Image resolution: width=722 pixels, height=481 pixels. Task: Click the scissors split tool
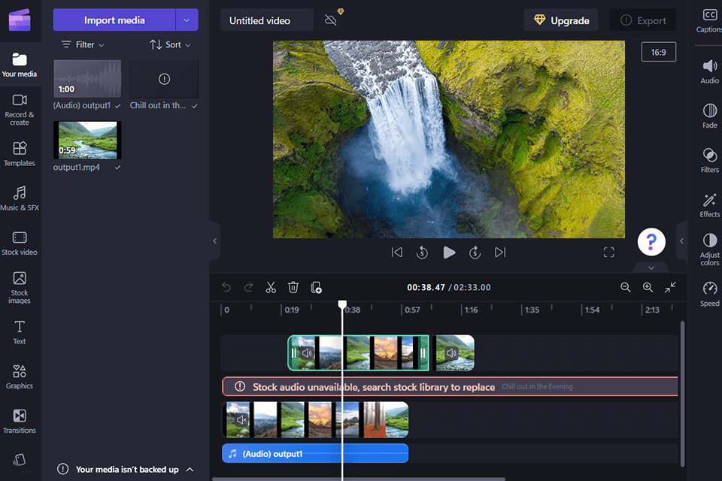click(271, 287)
